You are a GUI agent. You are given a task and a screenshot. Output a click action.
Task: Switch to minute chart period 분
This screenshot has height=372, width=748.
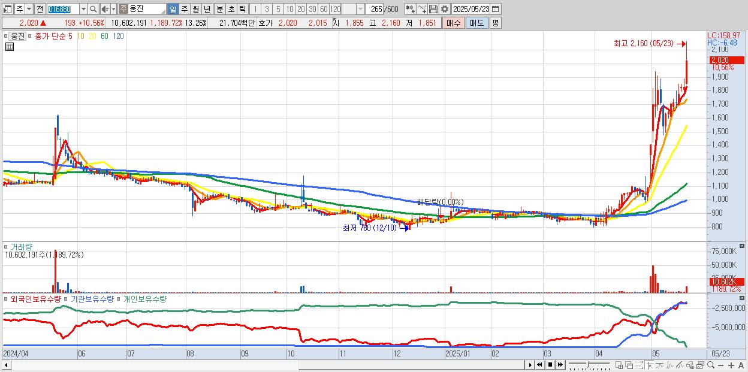point(219,9)
